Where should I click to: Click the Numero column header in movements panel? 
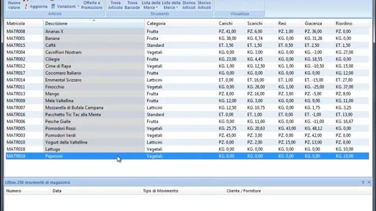pos(14,190)
